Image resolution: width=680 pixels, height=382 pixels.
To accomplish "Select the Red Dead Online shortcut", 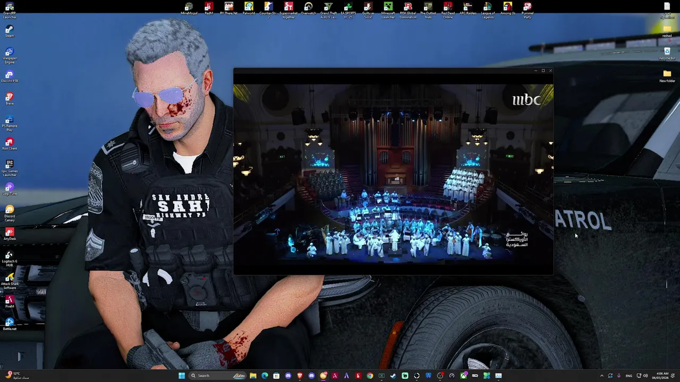I will [x=448, y=10].
